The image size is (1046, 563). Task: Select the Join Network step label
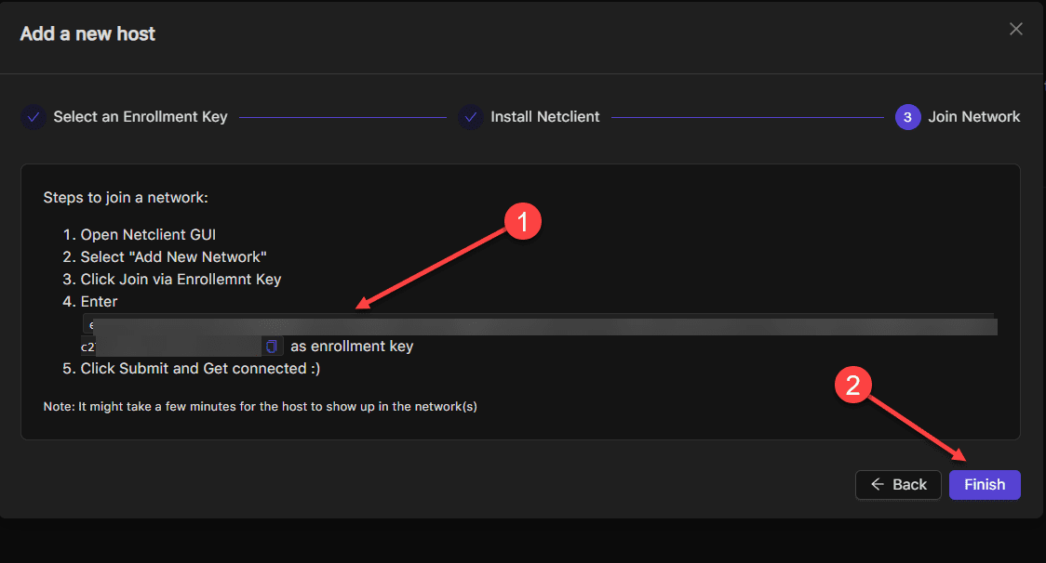click(973, 117)
